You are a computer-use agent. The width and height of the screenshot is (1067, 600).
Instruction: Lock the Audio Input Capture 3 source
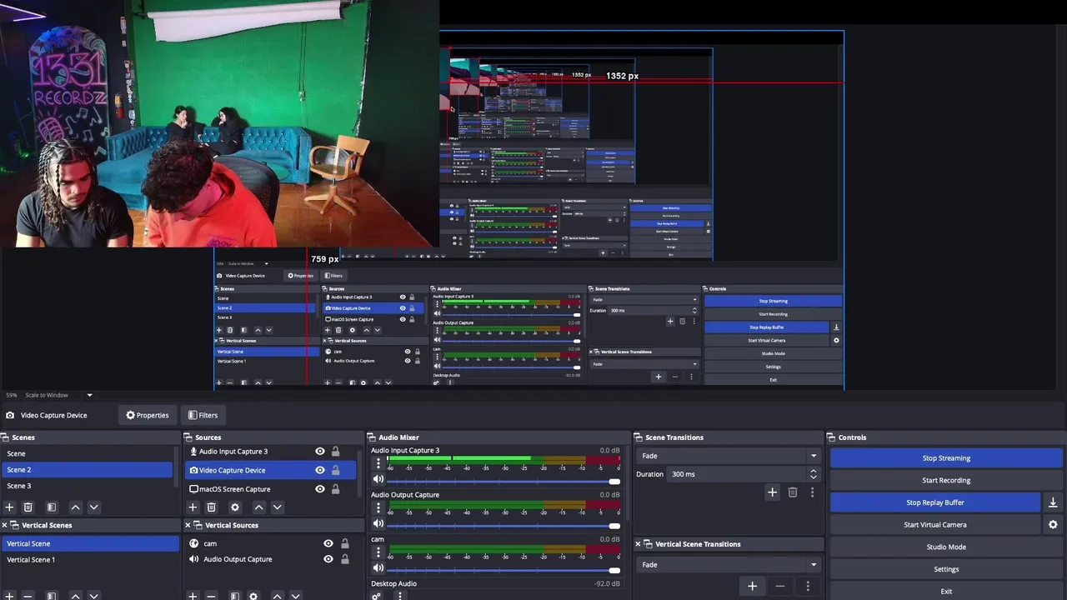[335, 452]
